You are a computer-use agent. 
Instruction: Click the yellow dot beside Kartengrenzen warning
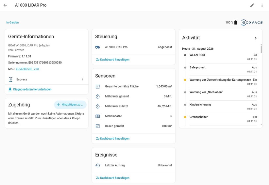click(185, 80)
